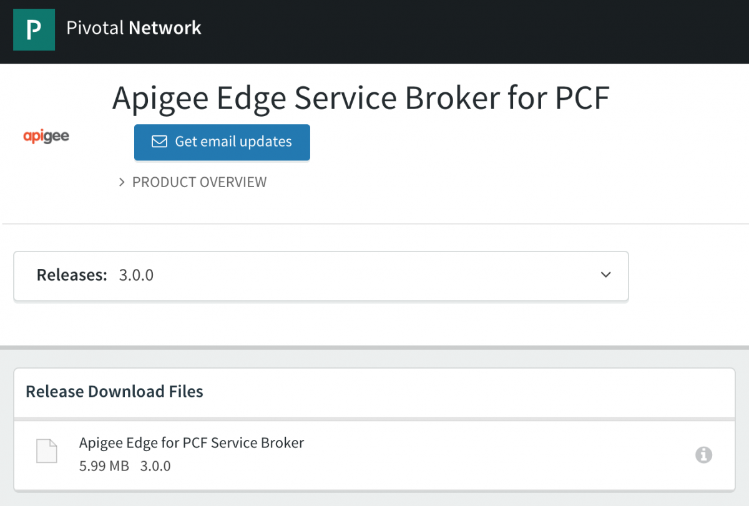Click the 5.99 MB file size text
Screen dimensions: 749x506
104,466
